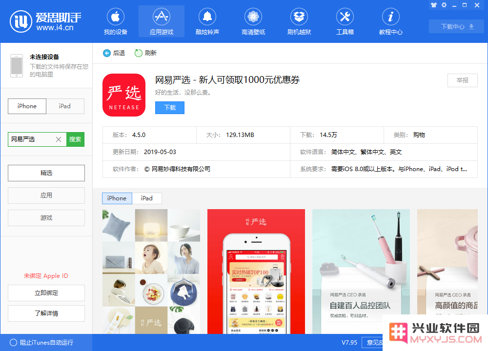Open the product collage screenshot thumbnail
The height and width of the screenshot is (351, 488).
point(151,272)
